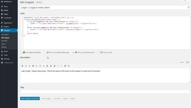The height and width of the screenshot is (108, 192).
Task: Insert blockquote in description
Action: [33, 66]
